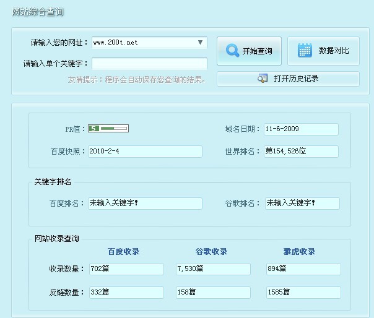Click the 关键字排名 group label

coord(53,182)
